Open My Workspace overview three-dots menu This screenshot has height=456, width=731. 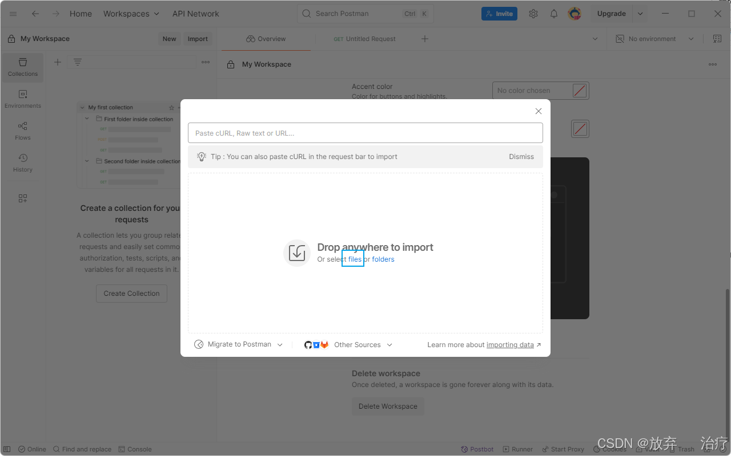pyautogui.click(x=713, y=64)
